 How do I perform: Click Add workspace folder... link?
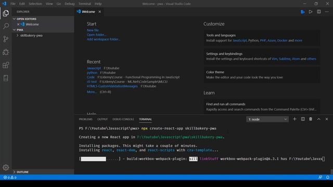tap(104, 39)
